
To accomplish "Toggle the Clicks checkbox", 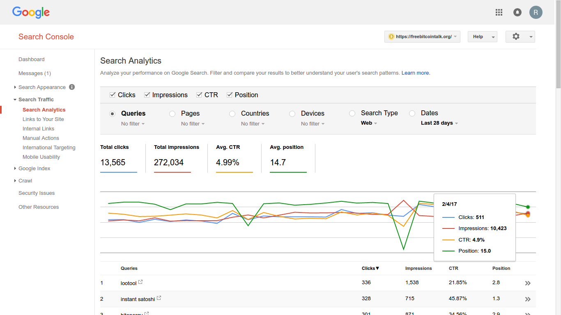I will (x=113, y=95).
